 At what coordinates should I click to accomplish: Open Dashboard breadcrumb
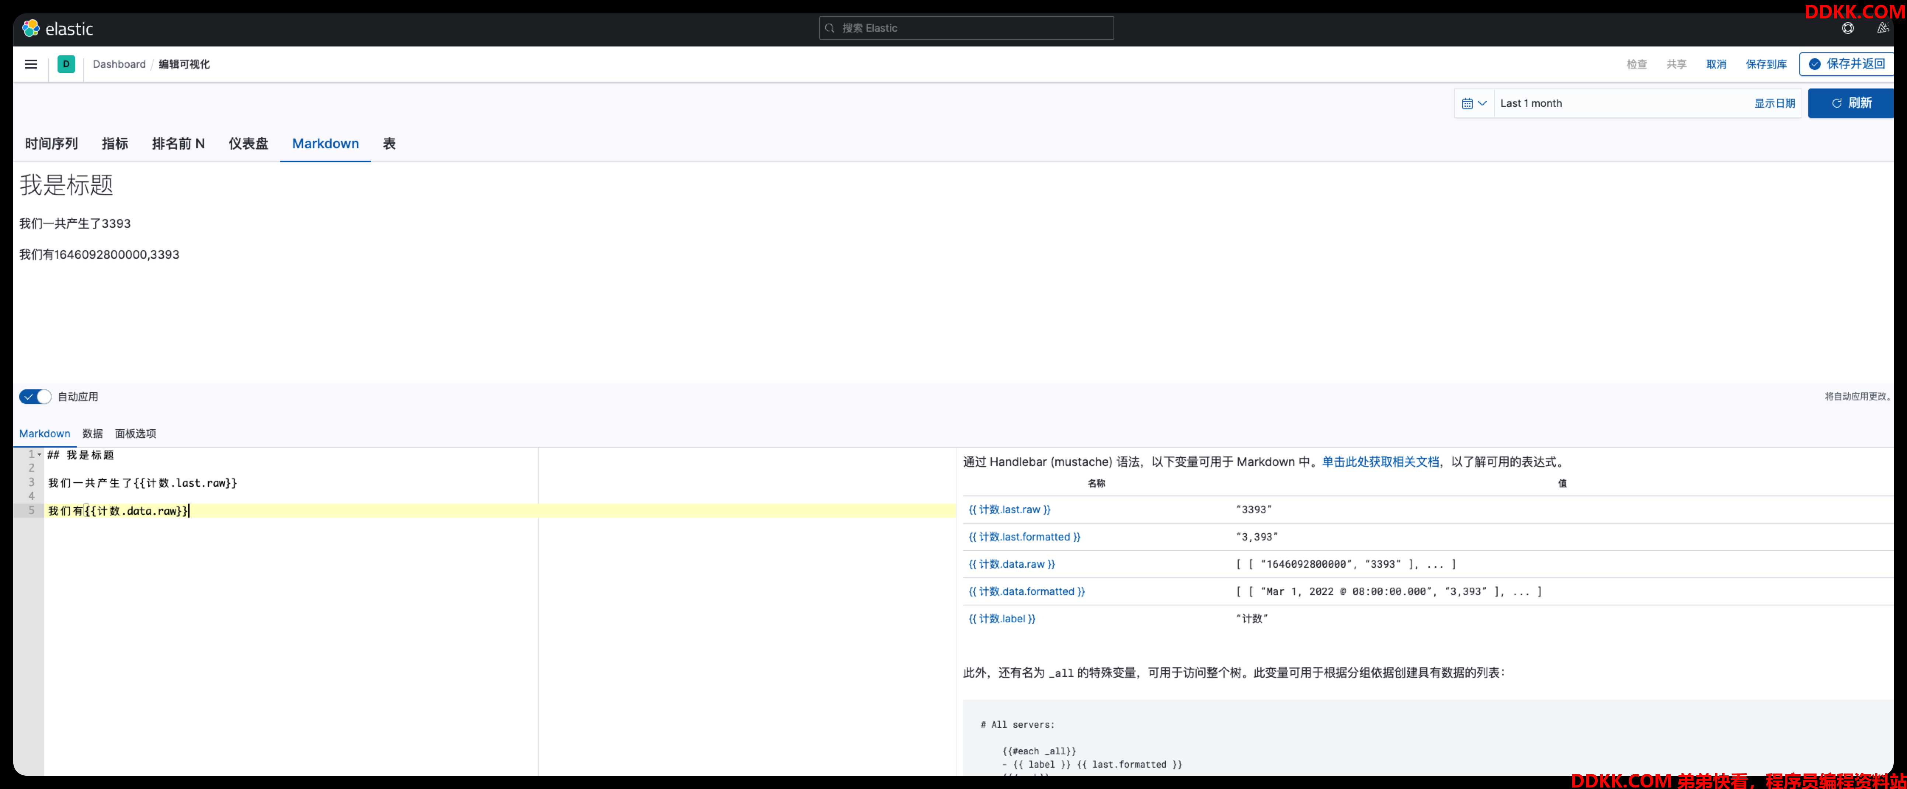pyautogui.click(x=119, y=65)
